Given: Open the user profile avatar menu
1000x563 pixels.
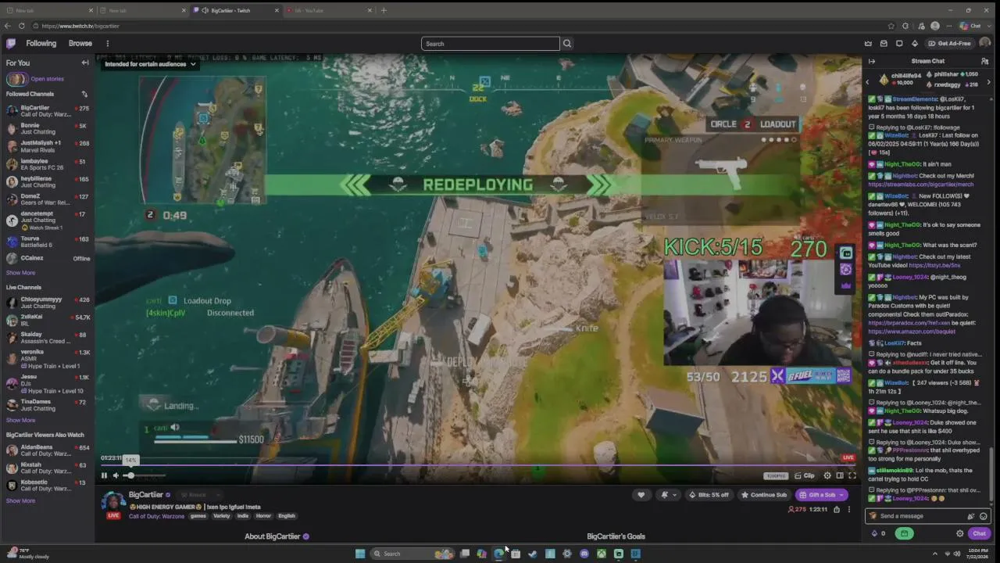Looking at the screenshot, I should click(984, 44).
